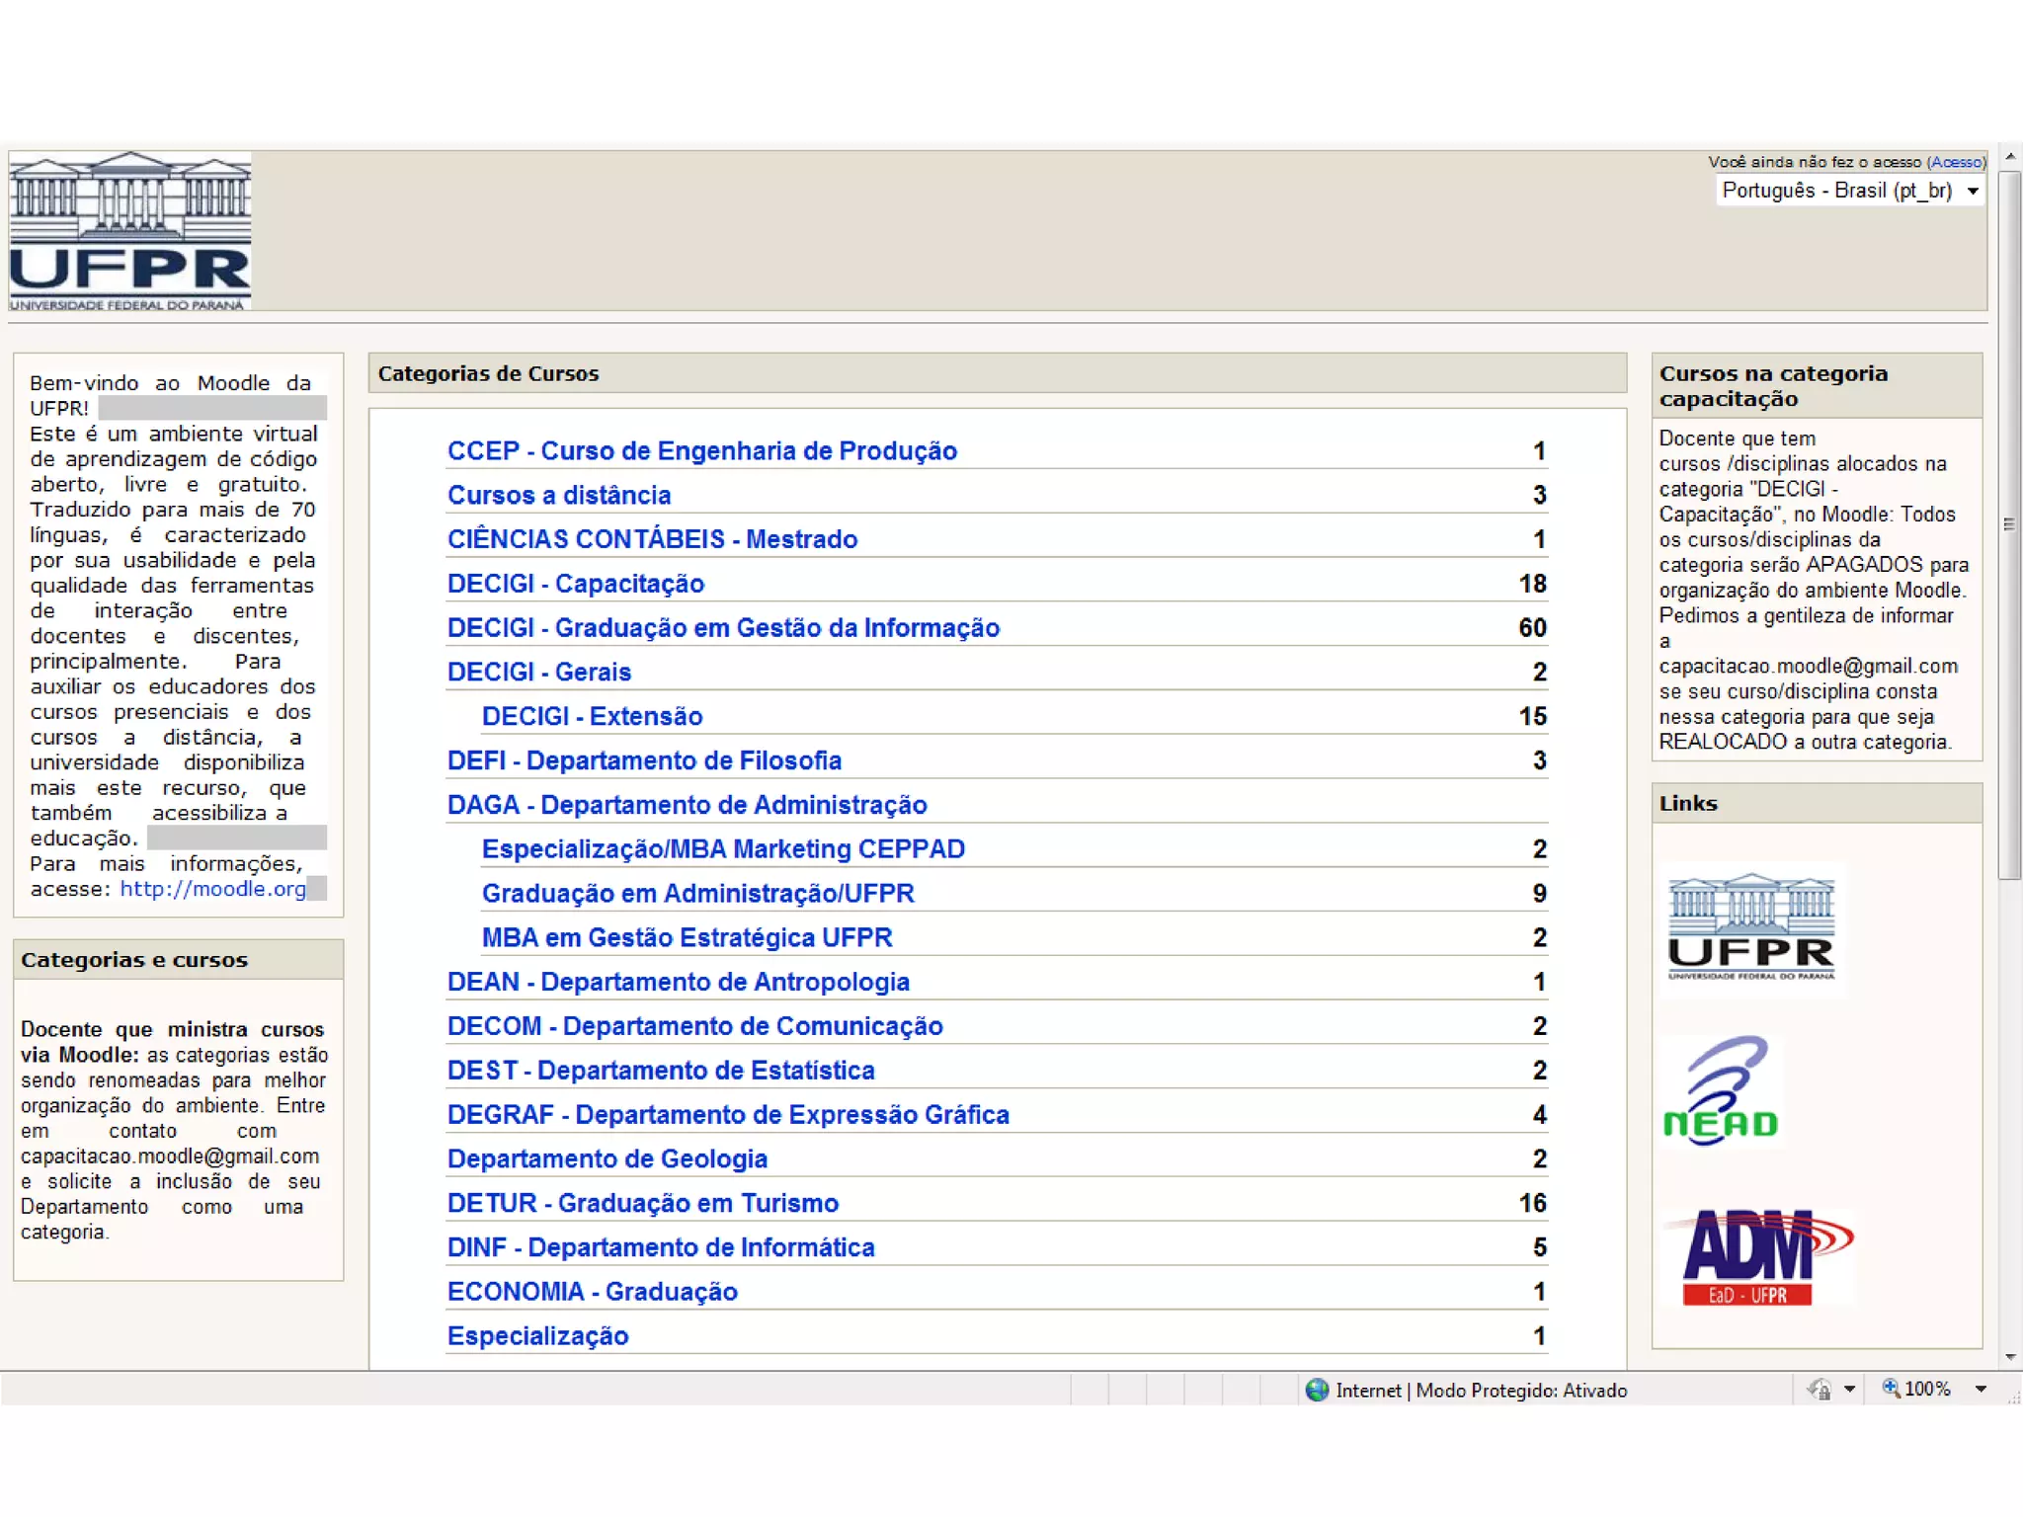Image resolution: width=2023 pixels, height=1517 pixels.
Task: Click the Internet globe status icon
Action: click(1316, 1390)
